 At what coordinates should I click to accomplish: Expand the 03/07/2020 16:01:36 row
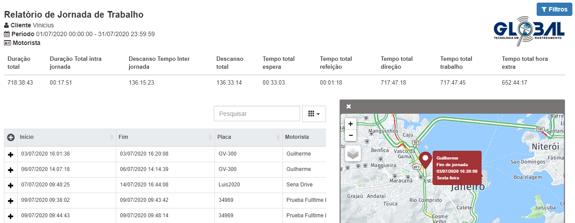(x=11, y=154)
